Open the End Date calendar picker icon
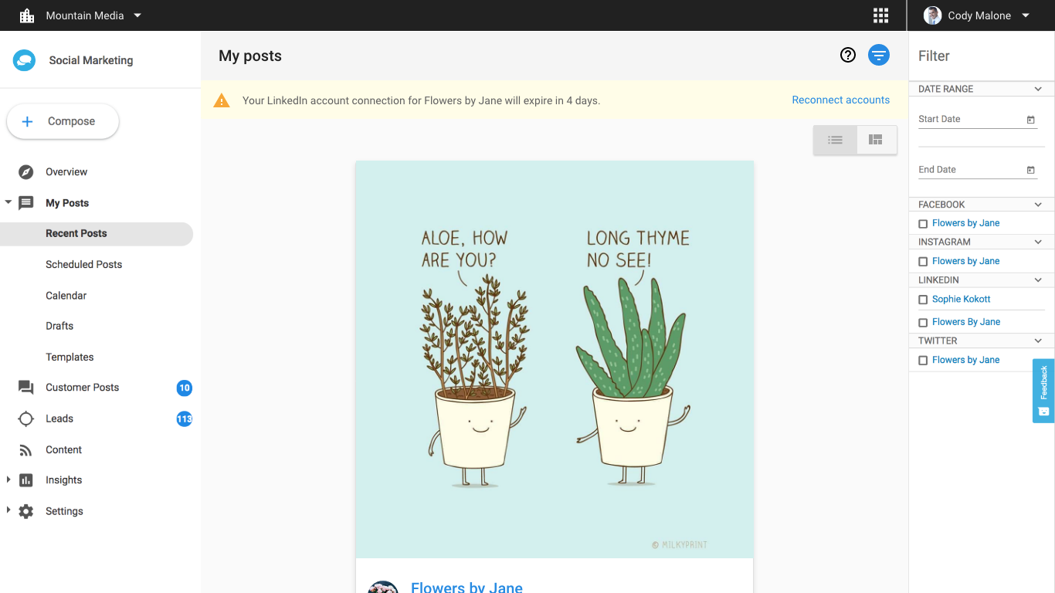 coord(1030,170)
